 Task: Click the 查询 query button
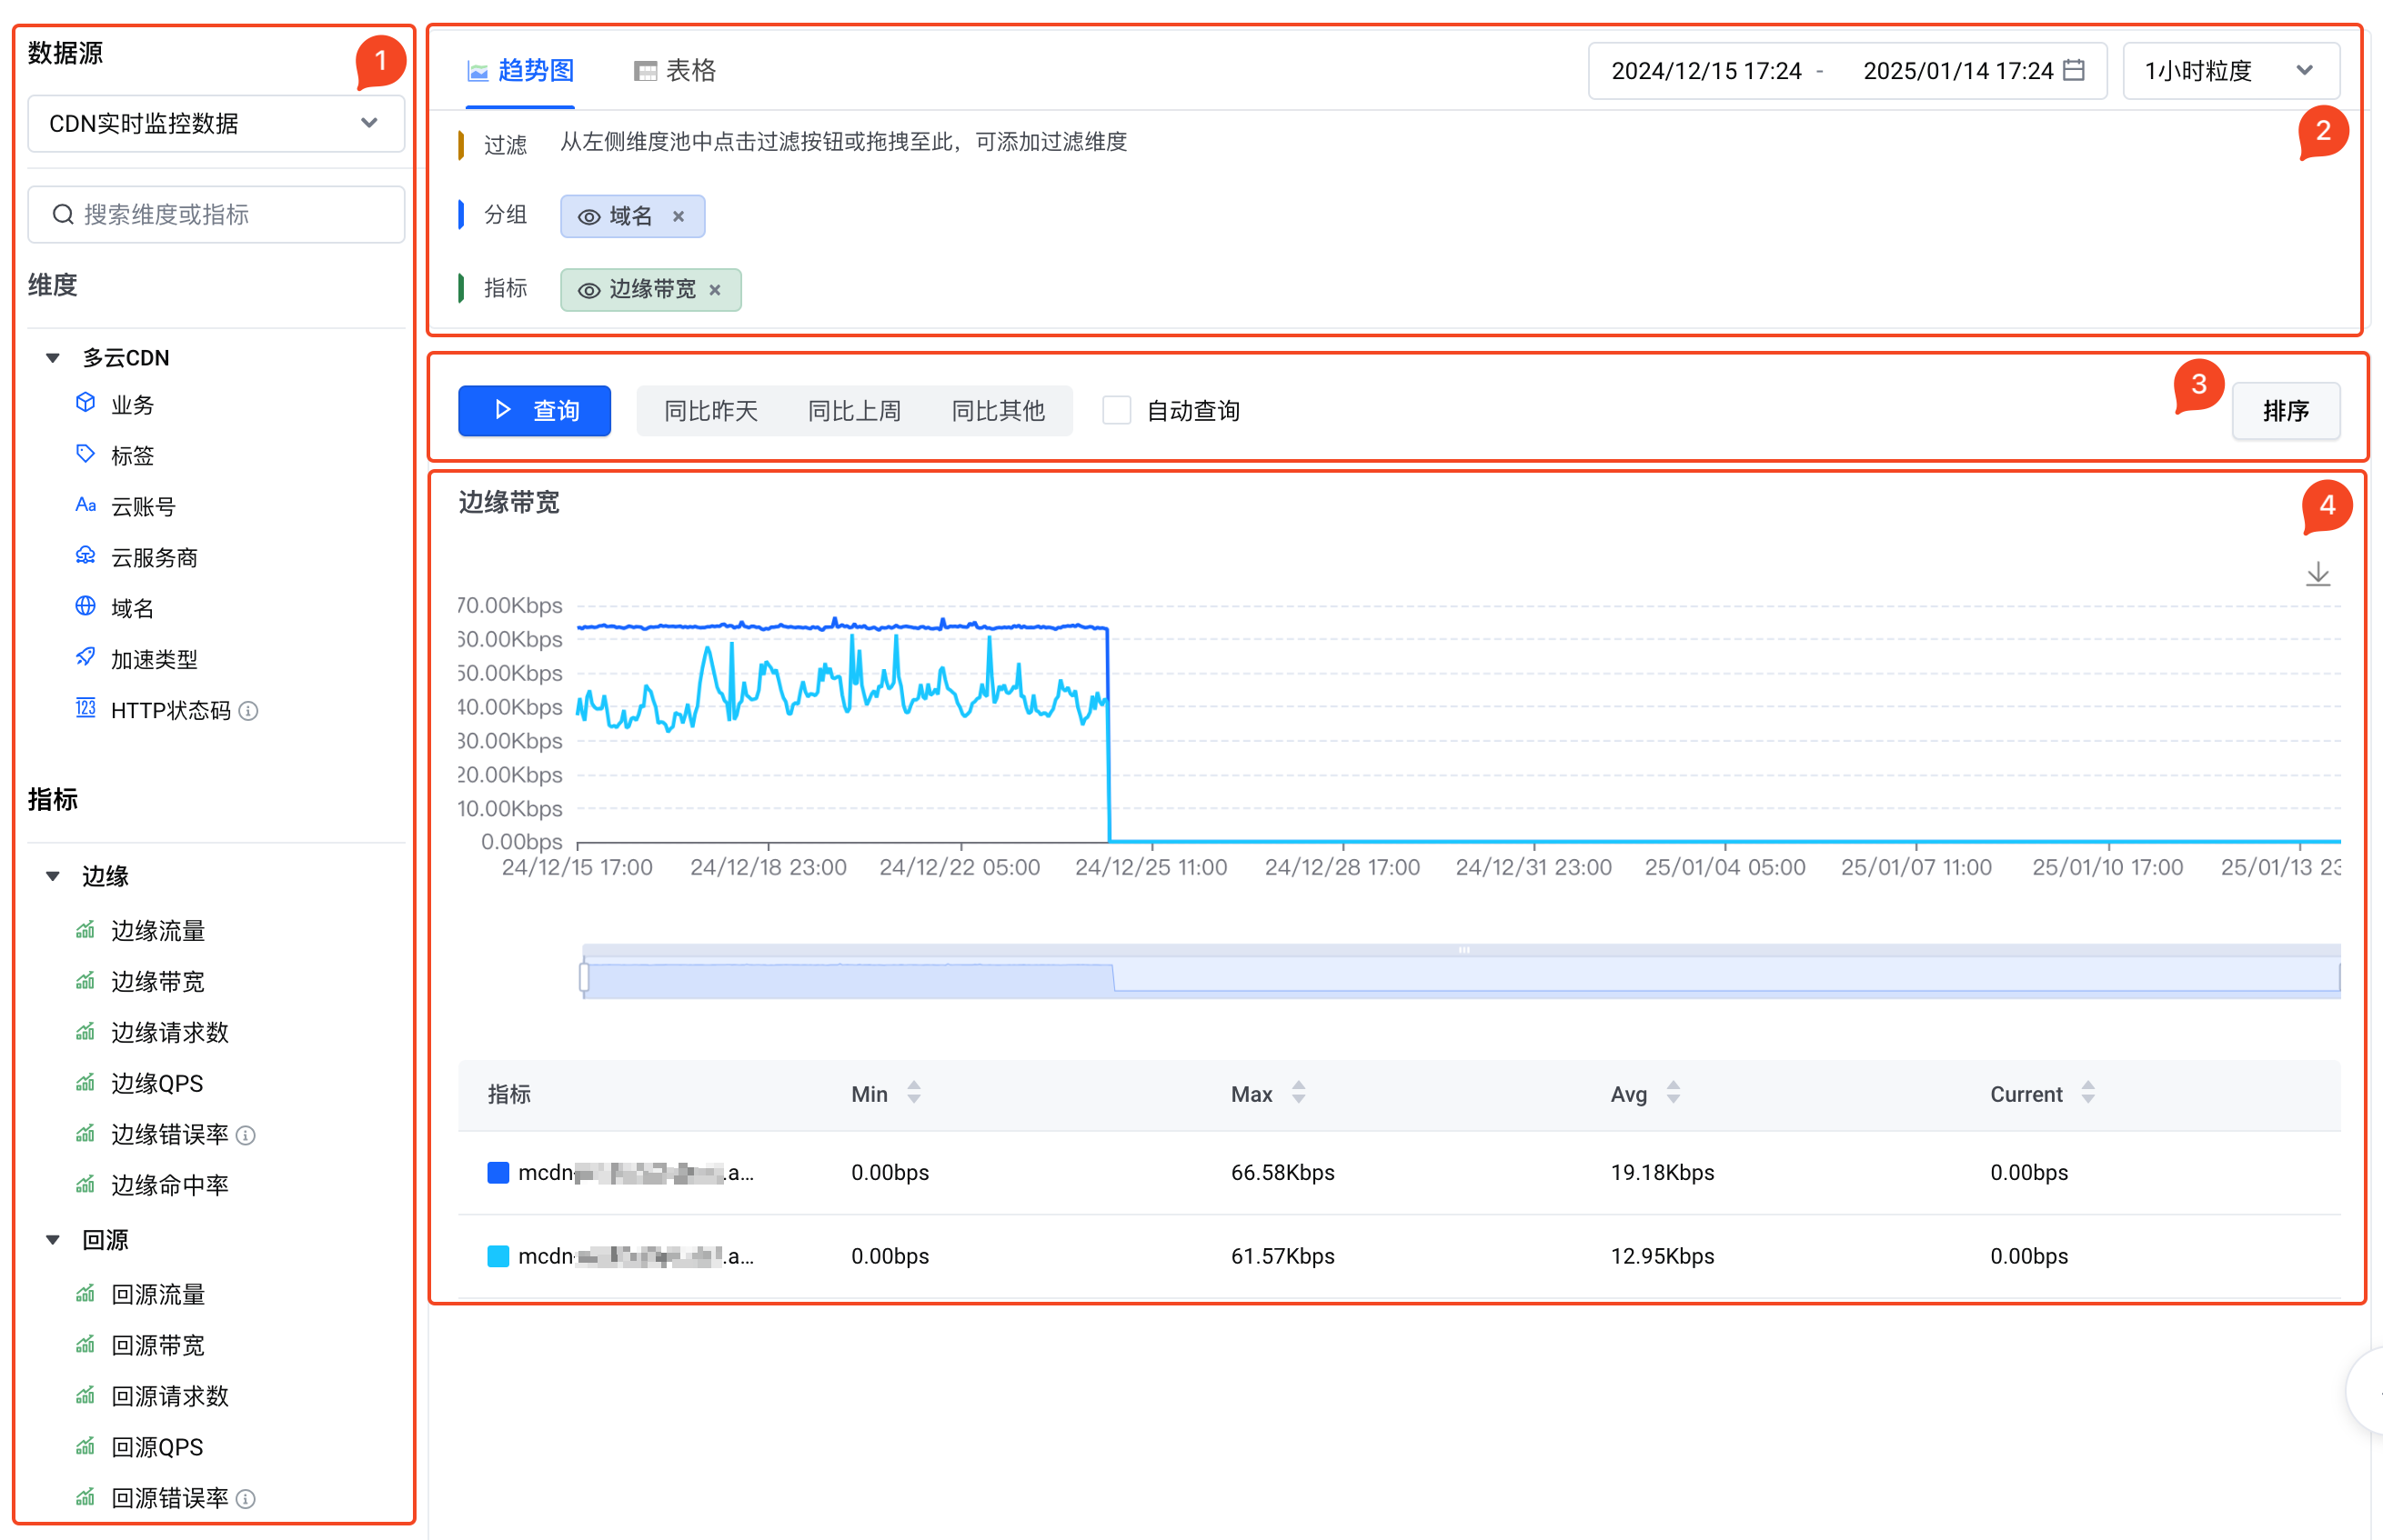click(x=534, y=410)
